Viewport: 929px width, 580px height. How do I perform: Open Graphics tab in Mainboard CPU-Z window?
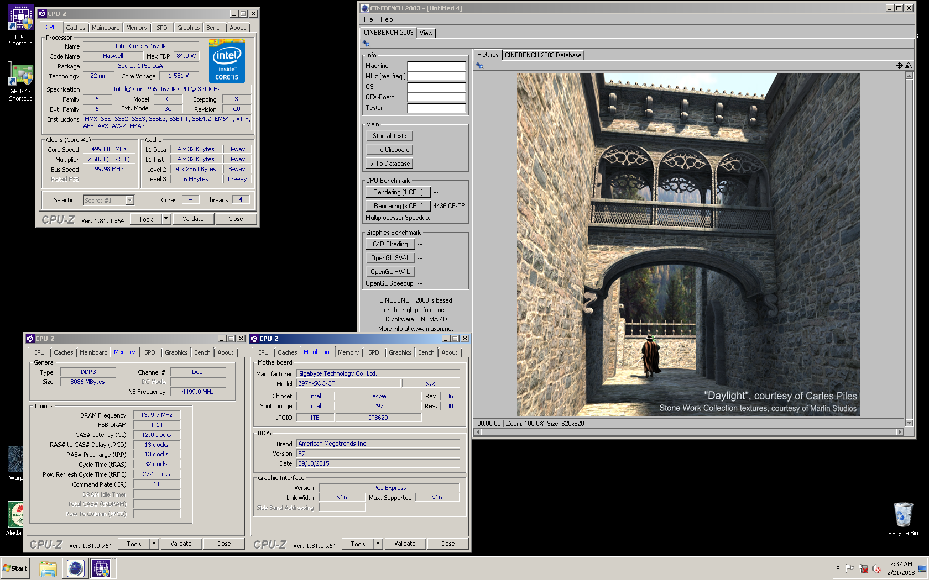coord(400,352)
